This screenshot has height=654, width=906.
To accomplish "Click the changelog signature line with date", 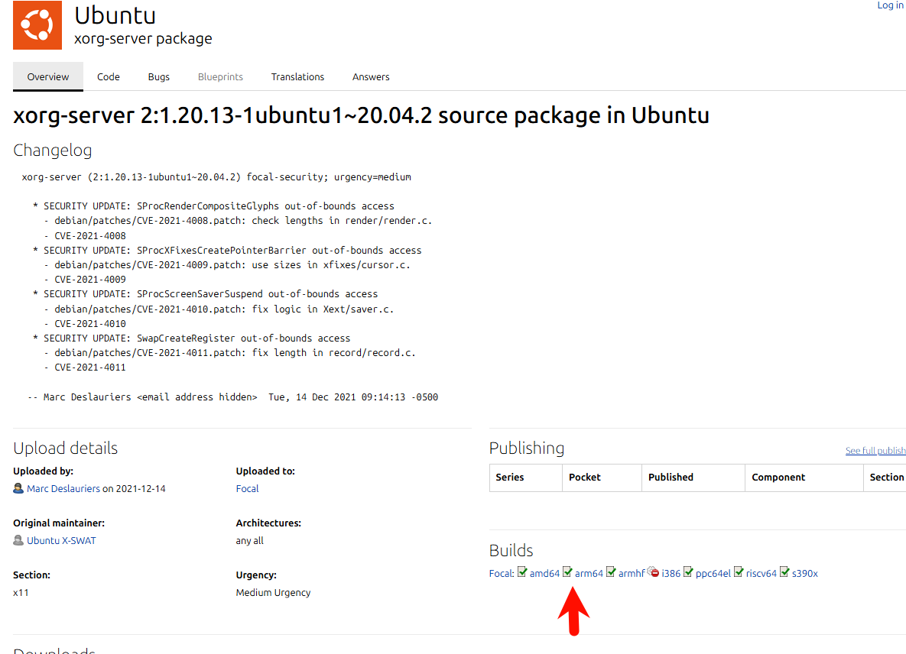I will pos(233,397).
